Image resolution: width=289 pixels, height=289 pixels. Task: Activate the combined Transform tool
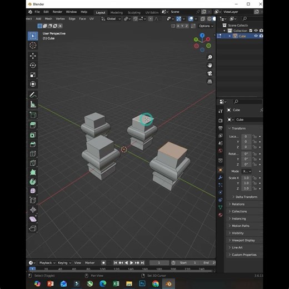tap(33, 84)
